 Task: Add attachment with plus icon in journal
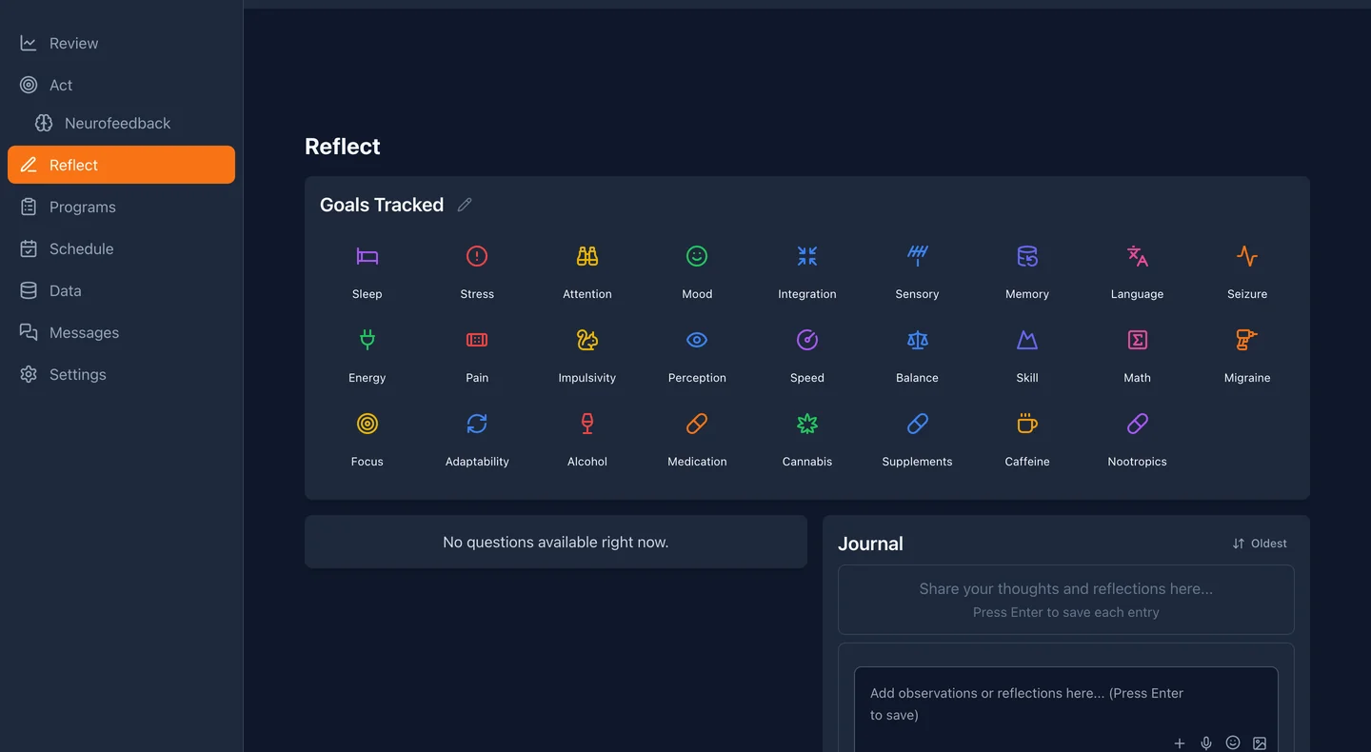coord(1180,743)
